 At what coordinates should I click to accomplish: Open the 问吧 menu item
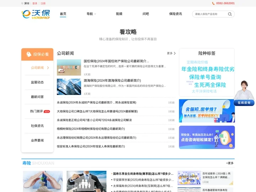coord(146,14)
